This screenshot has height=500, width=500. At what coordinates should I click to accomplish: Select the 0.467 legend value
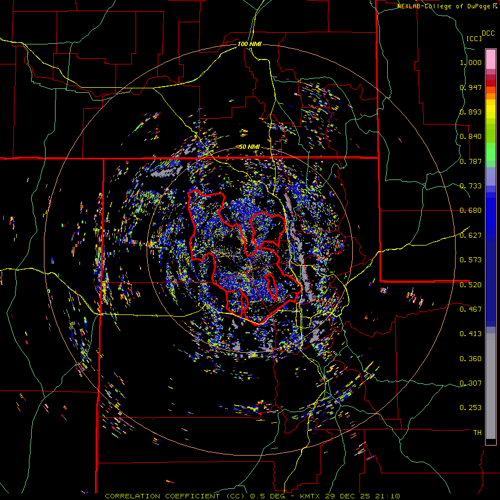pos(471,309)
